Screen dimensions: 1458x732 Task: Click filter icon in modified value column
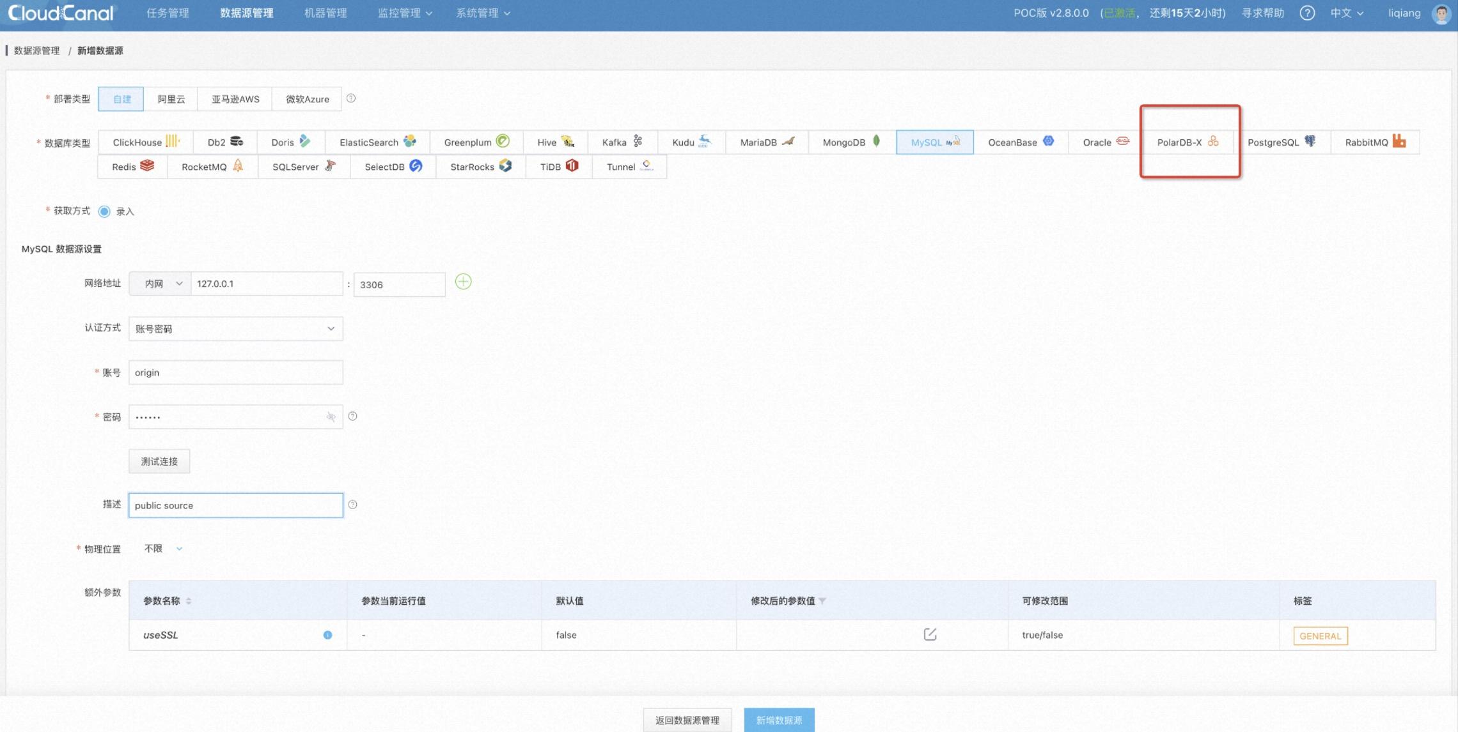point(822,601)
